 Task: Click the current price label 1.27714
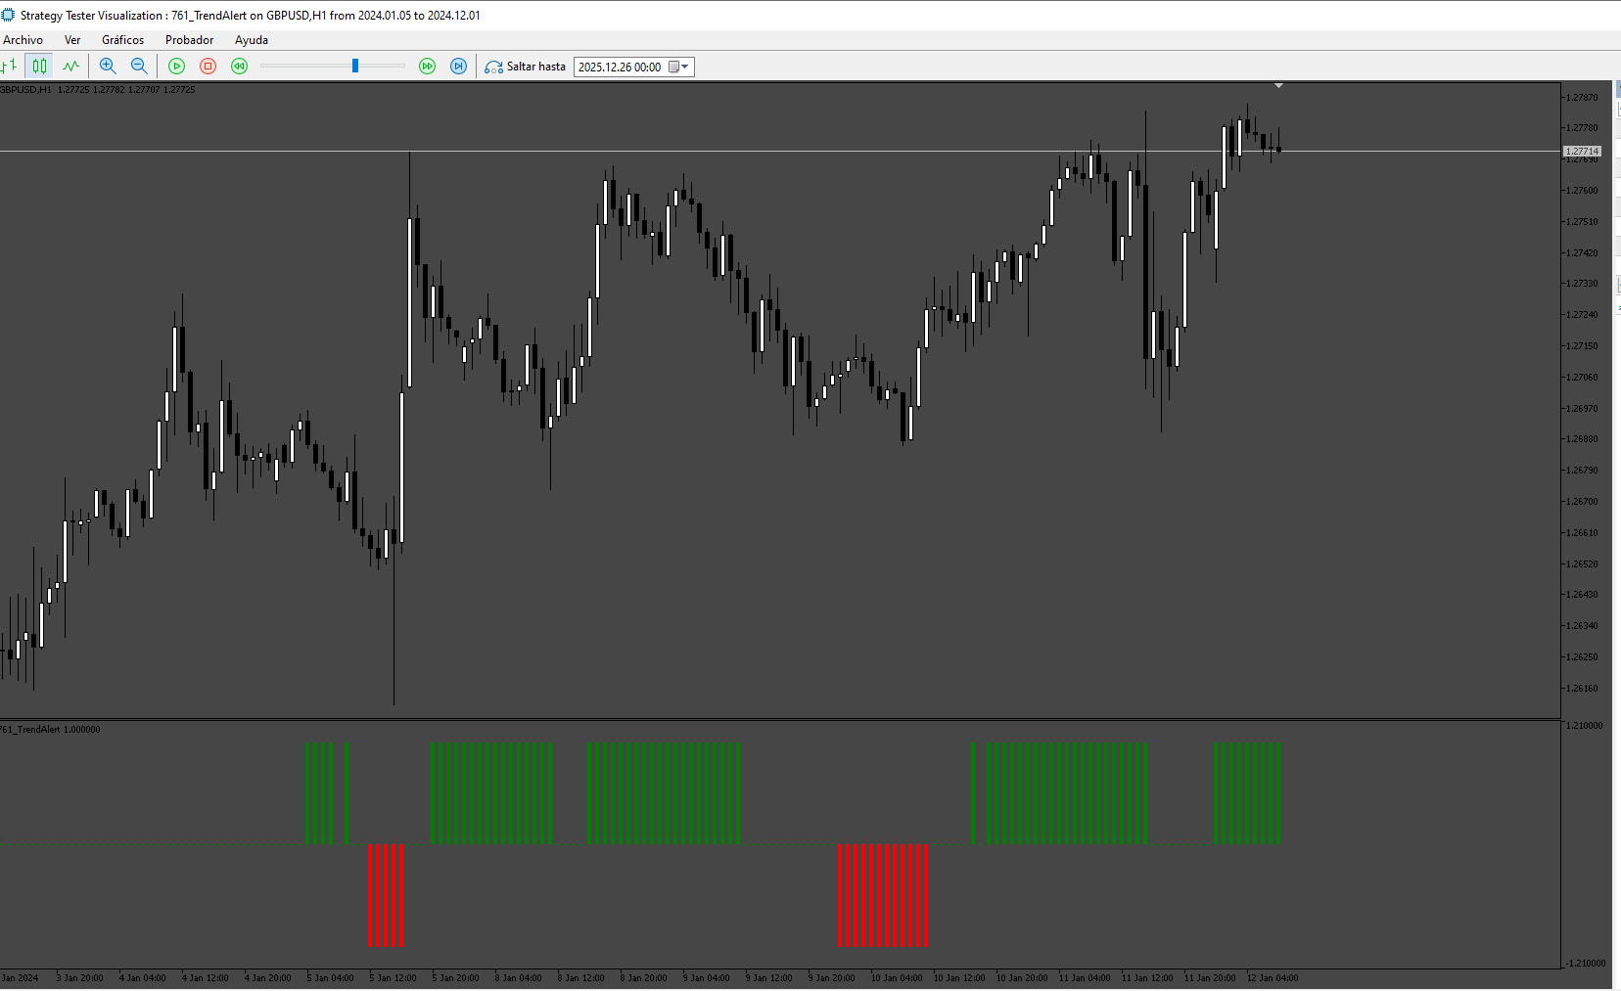[1582, 151]
